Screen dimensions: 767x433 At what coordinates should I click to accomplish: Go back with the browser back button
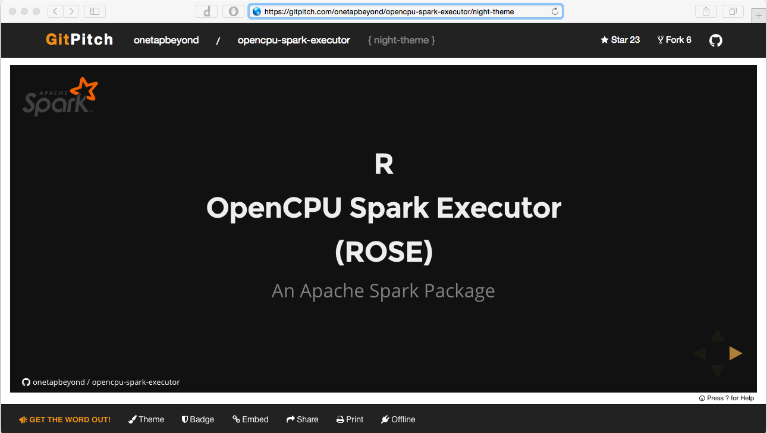55,11
